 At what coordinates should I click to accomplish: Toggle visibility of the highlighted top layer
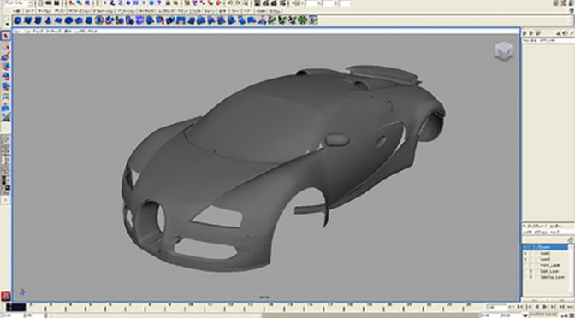coord(525,248)
